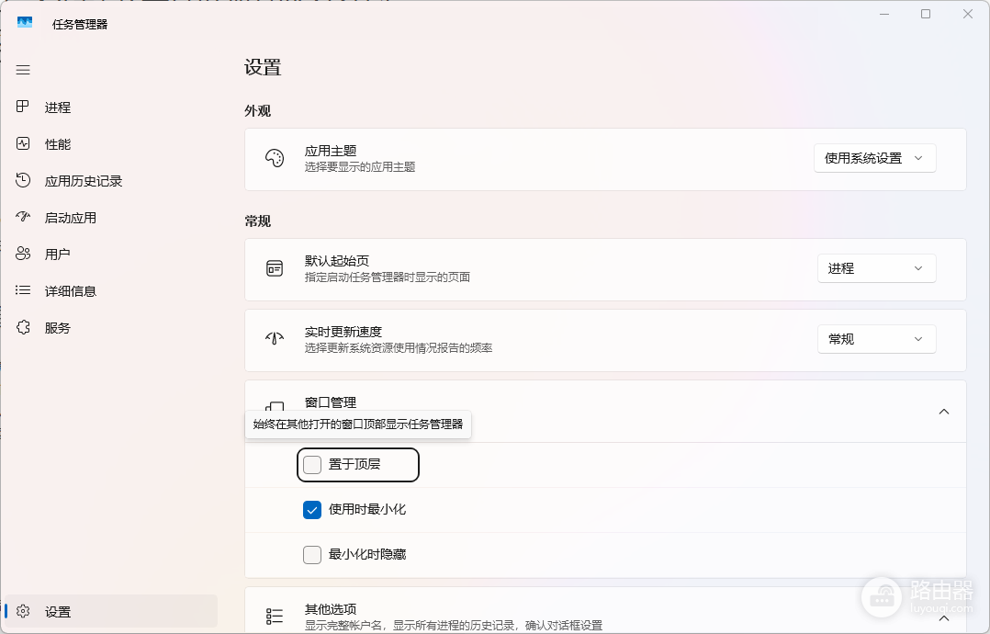
Task: Click the 进程 icon in sidebar
Action: (x=23, y=107)
